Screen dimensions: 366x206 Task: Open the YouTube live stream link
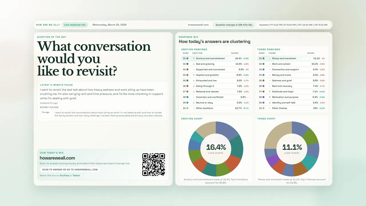pos(64,175)
